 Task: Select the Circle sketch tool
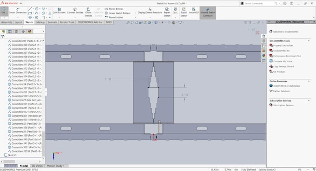[x=37, y=9]
